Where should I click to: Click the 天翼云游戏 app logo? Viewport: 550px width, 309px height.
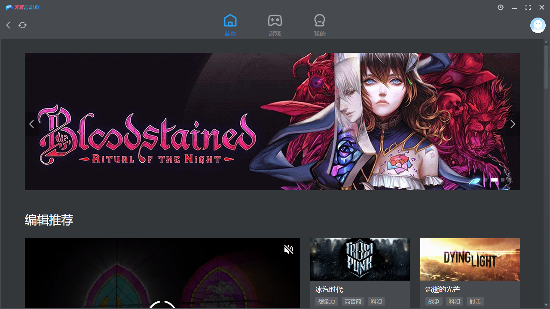point(22,7)
